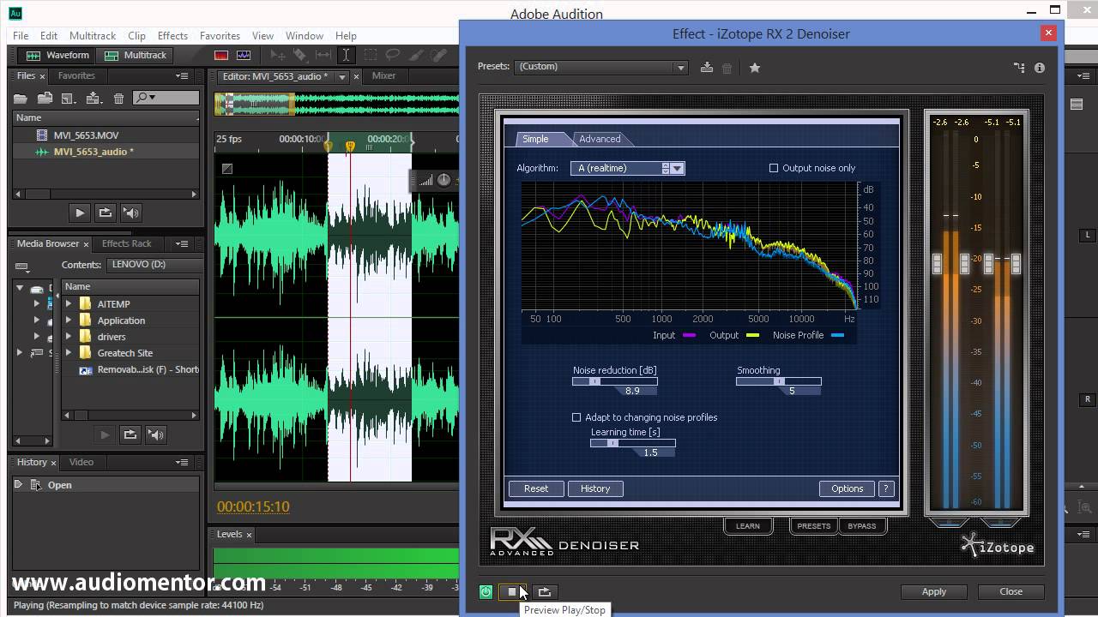Click the new file icon in Files panel
1098x617 pixels.
point(68,99)
